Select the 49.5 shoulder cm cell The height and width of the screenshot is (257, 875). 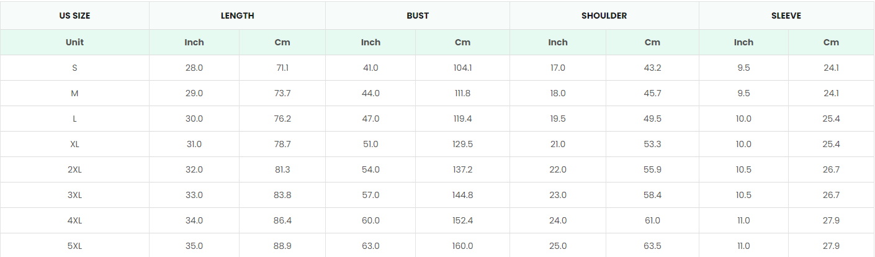[x=652, y=119]
